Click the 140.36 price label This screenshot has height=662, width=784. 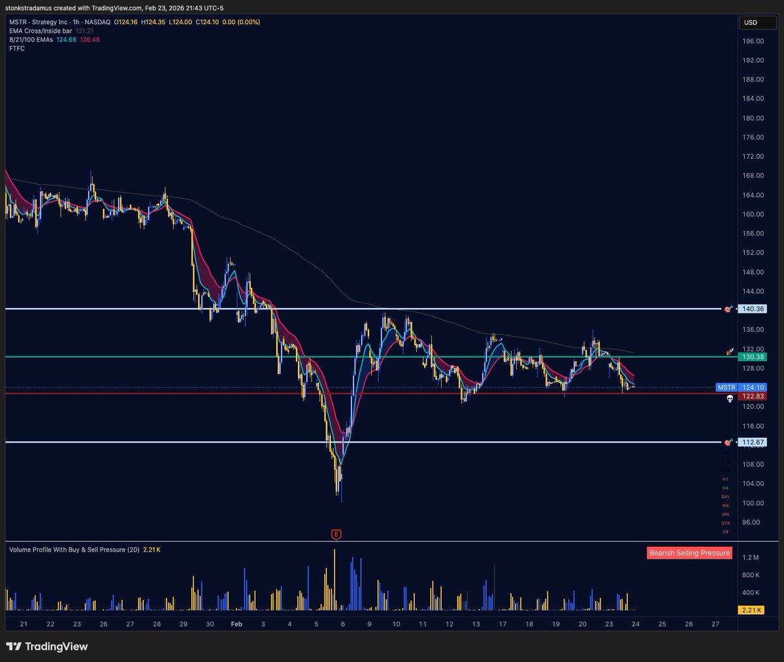point(753,309)
